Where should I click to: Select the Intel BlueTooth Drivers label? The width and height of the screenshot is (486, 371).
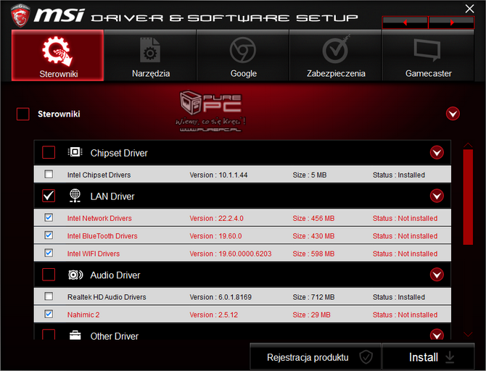(x=102, y=236)
